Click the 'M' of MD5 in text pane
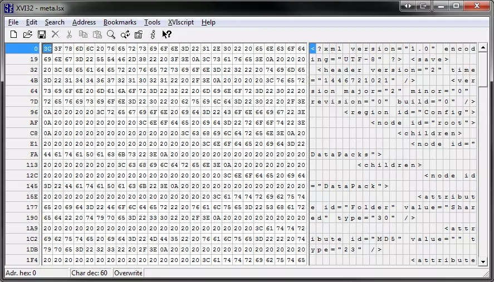This screenshot has width=494, height=282. pos(380,239)
